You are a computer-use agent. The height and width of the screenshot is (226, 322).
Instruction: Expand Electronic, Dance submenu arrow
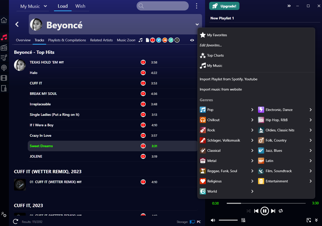tap(311, 110)
